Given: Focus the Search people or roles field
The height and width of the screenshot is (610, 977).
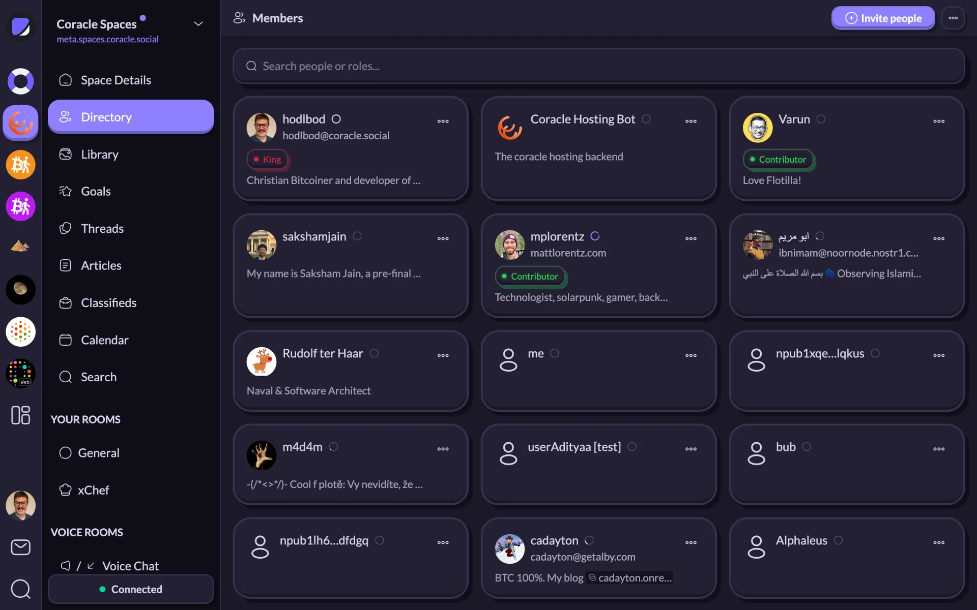Looking at the screenshot, I should coord(599,66).
